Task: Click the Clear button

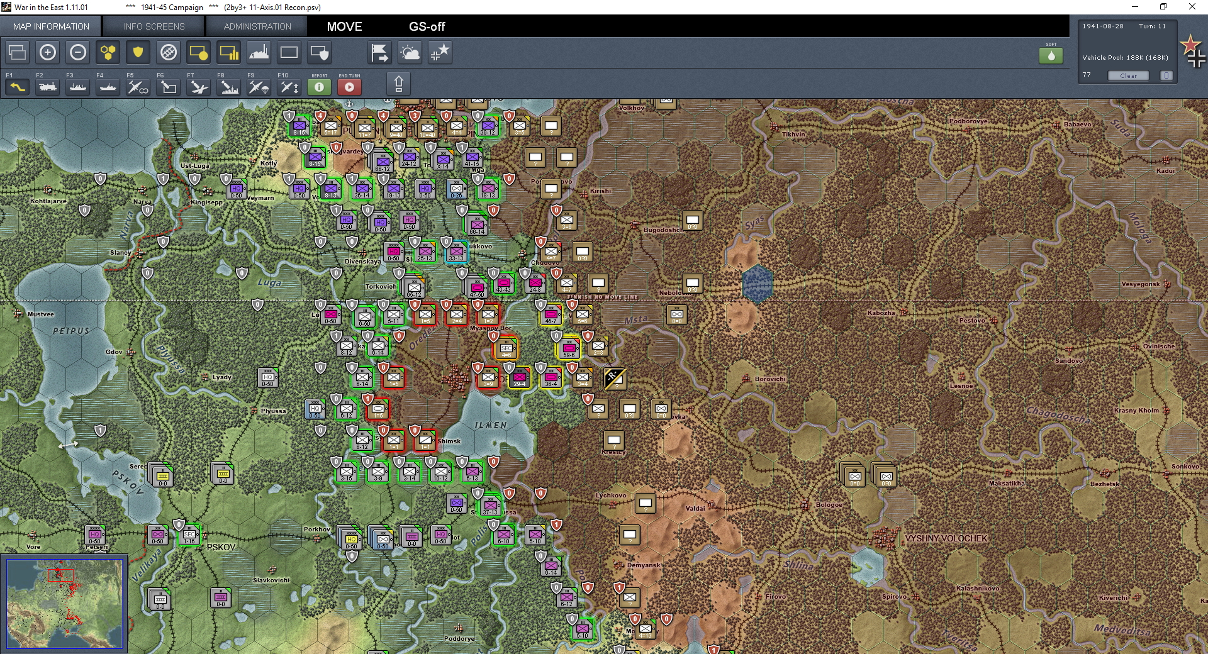Action: click(1128, 75)
